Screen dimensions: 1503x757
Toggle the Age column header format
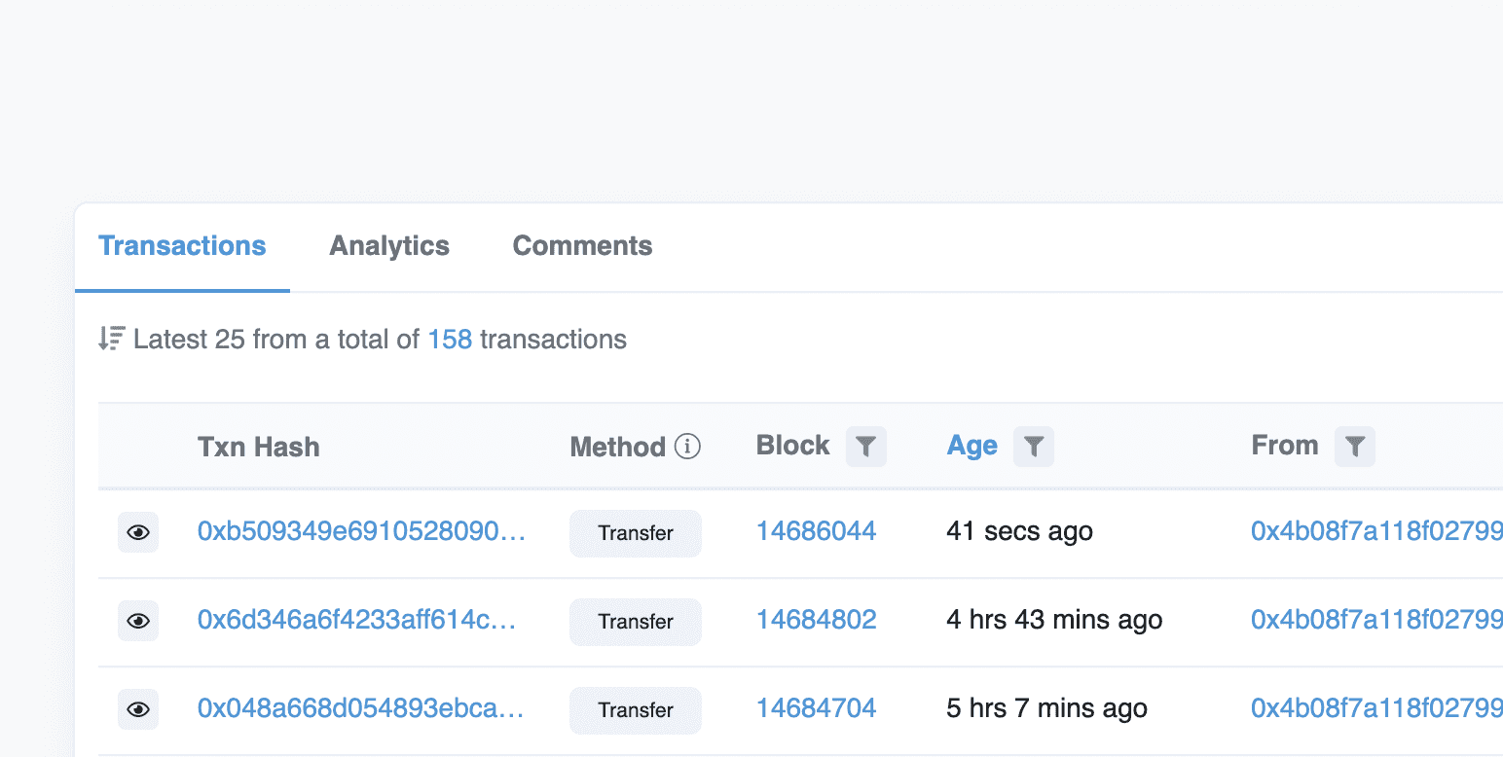point(971,446)
